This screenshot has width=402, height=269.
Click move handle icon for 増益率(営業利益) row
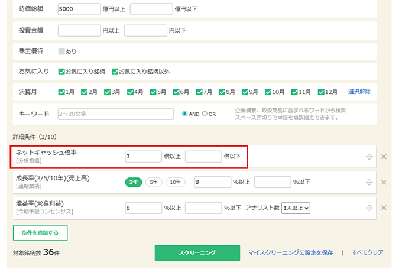pyautogui.click(x=369, y=208)
